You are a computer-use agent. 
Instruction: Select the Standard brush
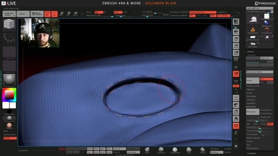click(161, 150)
